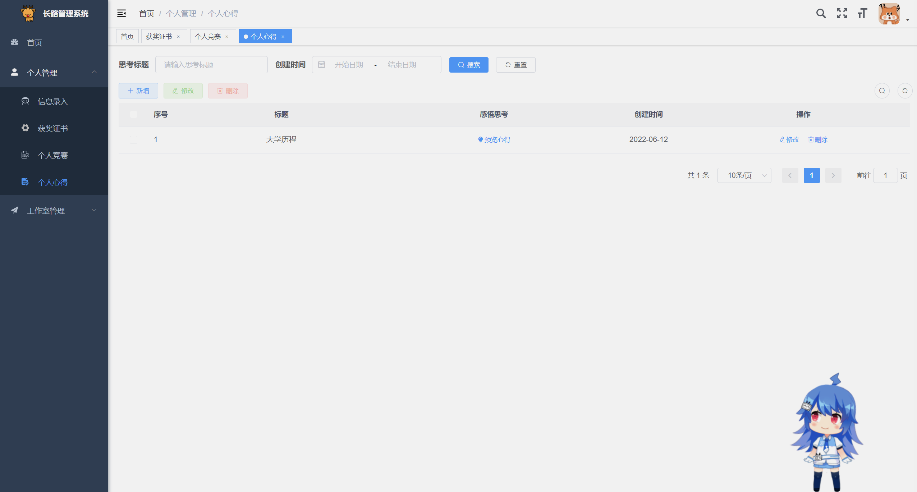The height and width of the screenshot is (492, 917).
Task: Click the 预览心得 link
Action: (494, 139)
